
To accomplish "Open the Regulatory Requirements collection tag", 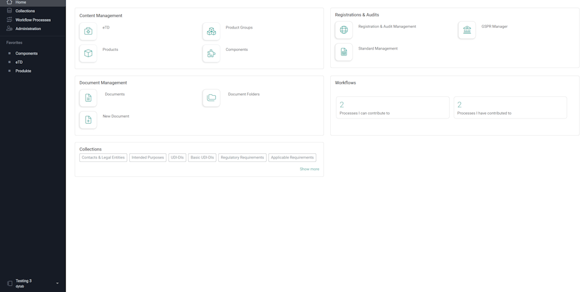I will coord(242,157).
